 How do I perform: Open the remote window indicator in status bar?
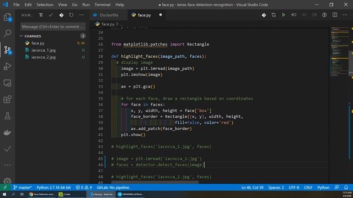(5, 188)
